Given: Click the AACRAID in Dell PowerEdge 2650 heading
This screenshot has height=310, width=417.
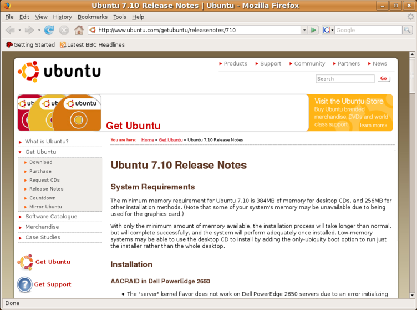Looking at the screenshot, I should [x=160, y=281].
